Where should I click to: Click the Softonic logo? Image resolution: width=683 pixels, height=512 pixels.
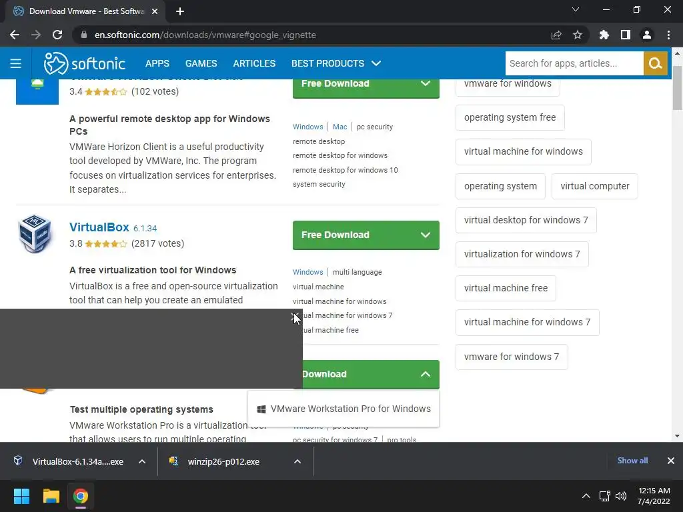tap(85, 63)
